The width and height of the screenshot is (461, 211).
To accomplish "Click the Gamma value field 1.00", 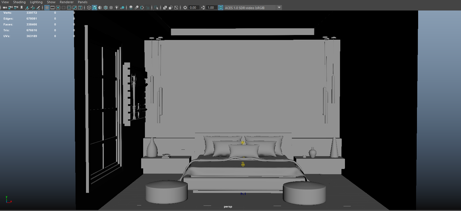I will coord(211,8).
